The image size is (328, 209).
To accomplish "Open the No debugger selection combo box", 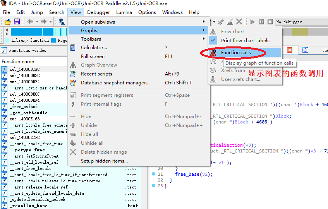I will (301, 22).
